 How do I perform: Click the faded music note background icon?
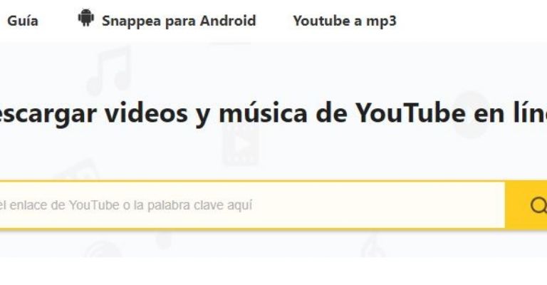[109, 71]
